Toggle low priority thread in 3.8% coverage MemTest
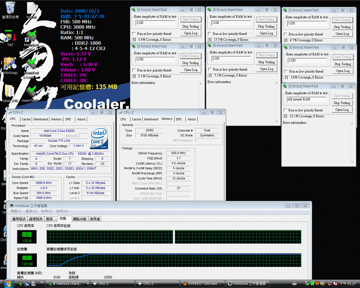The width and height of the screenshot is (360, 288). 286,71
